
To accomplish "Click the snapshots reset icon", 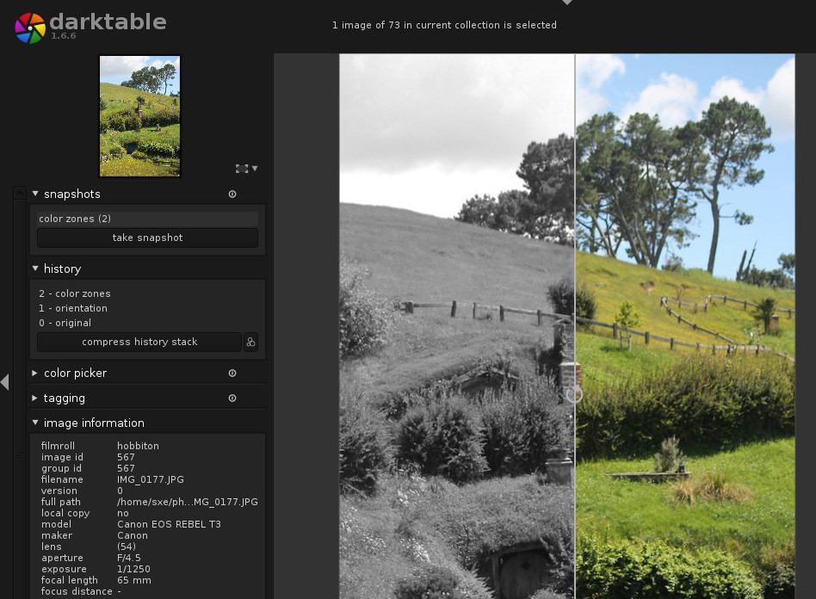I will point(232,195).
